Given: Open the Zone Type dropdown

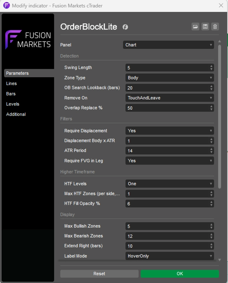Looking at the screenshot, I should [169, 78].
